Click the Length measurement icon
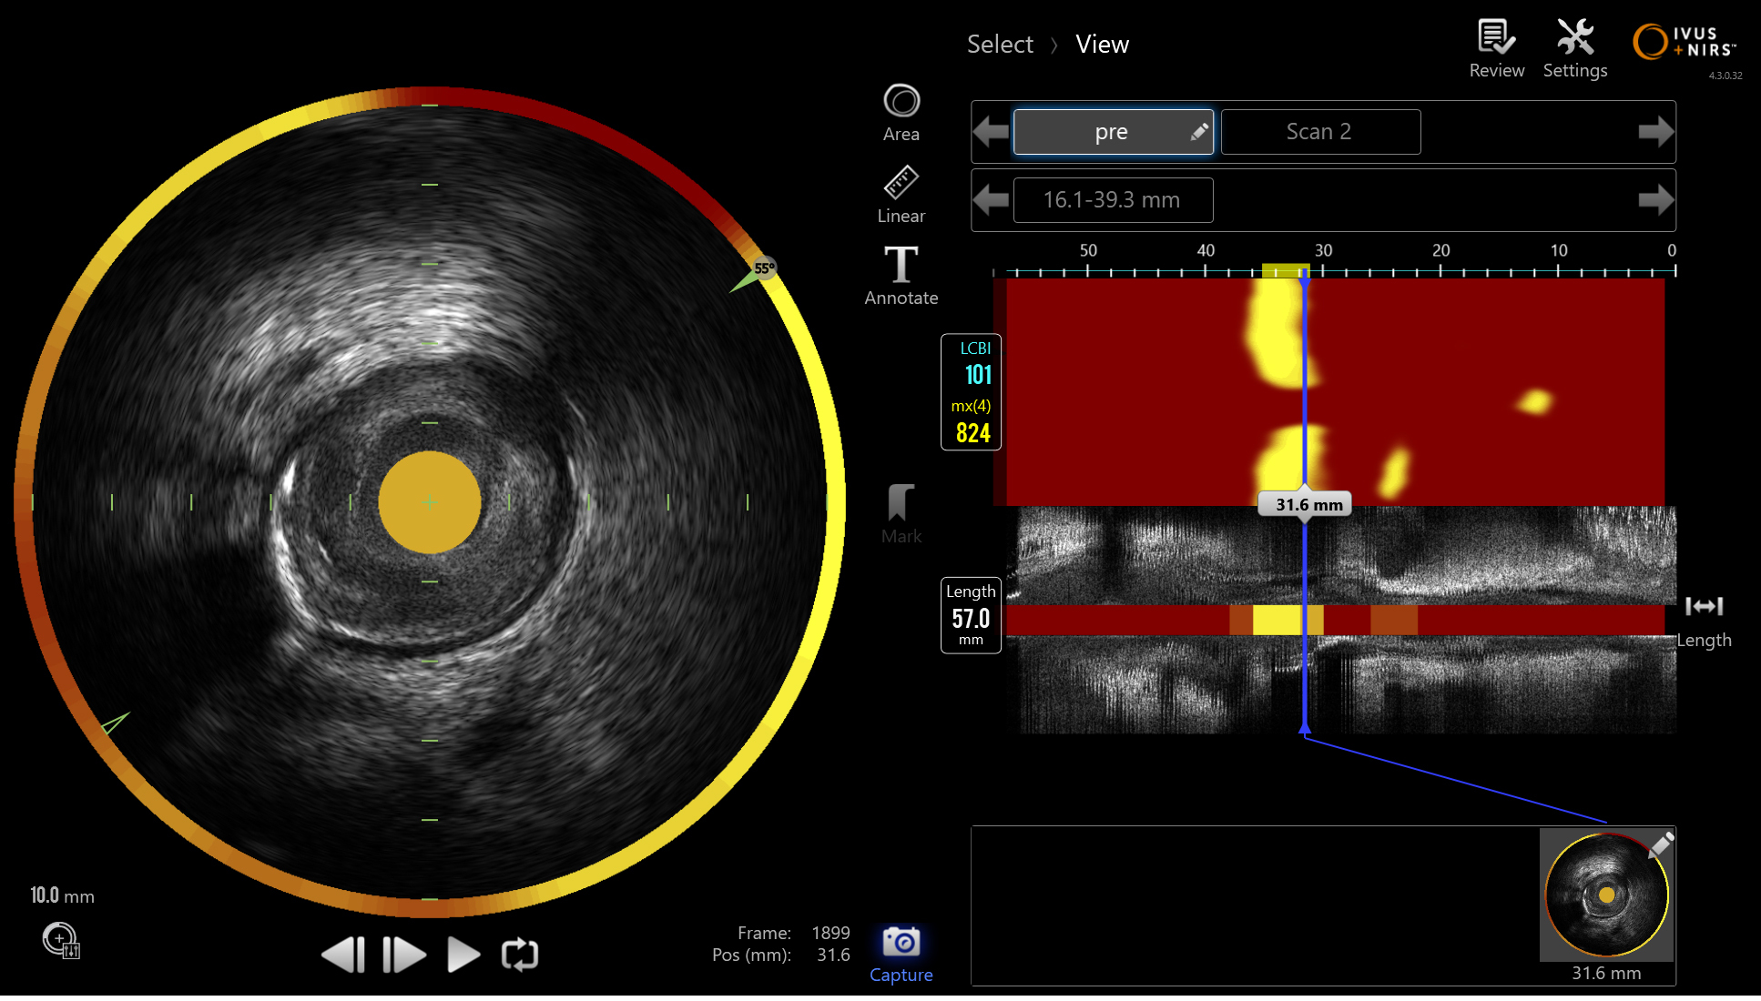 click(1703, 606)
